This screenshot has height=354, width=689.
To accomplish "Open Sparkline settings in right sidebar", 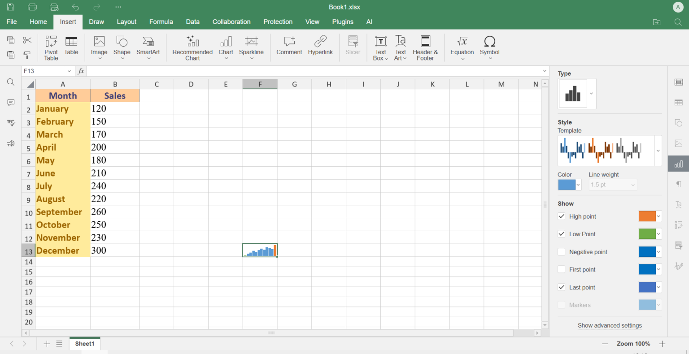I will (x=678, y=164).
